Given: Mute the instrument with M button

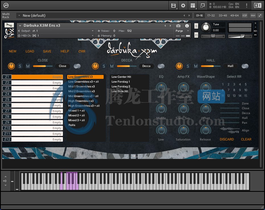Looking at the screenshot, I should tap(196, 35).
